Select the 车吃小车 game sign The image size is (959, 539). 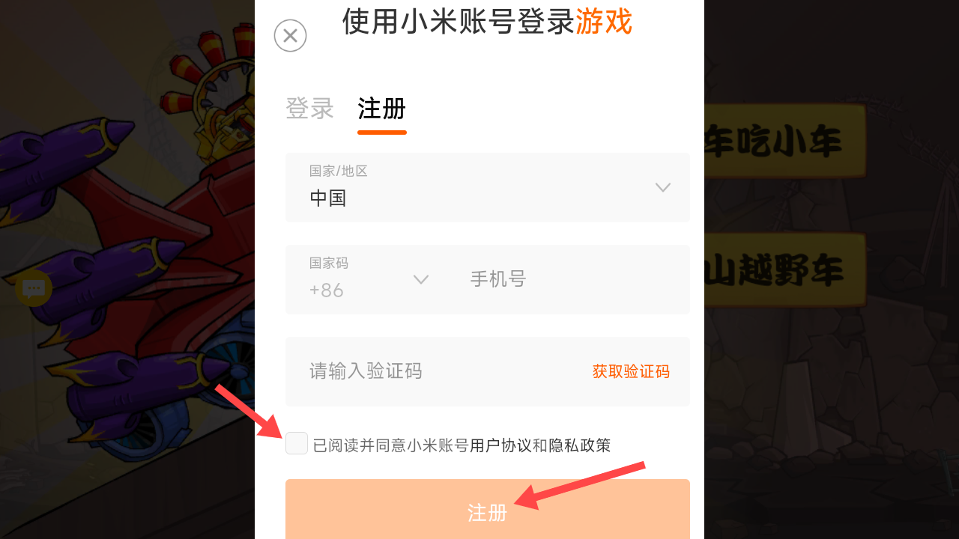click(x=784, y=141)
